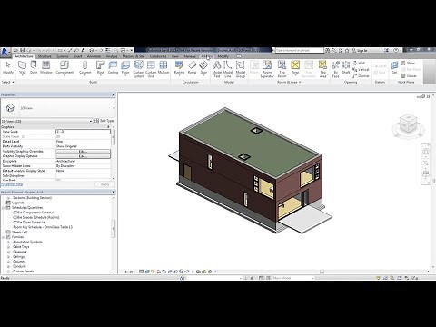This screenshot has width=436, height=327.
Task: Click the Component tool icon
Action: click(64, 67)
